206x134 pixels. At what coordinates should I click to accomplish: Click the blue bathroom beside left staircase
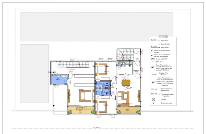pos(59,79)
